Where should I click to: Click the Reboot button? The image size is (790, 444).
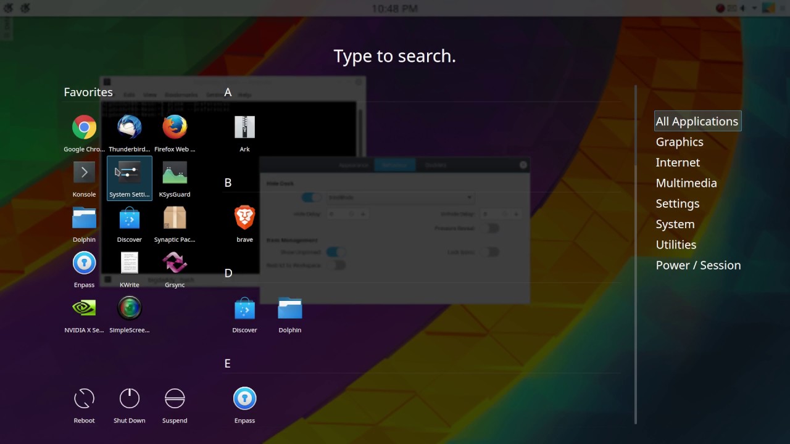point(84,404)
